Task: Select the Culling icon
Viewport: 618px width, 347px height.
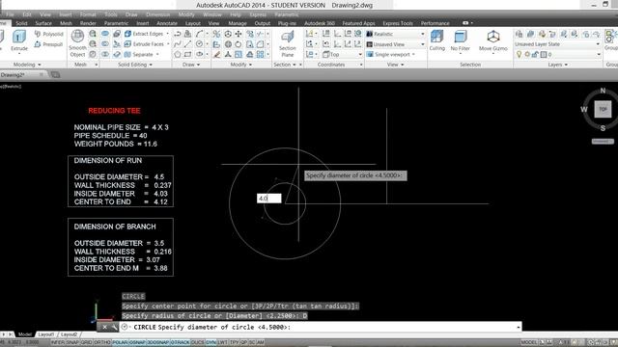Action: pyautogui.click(x=436, y=40)
